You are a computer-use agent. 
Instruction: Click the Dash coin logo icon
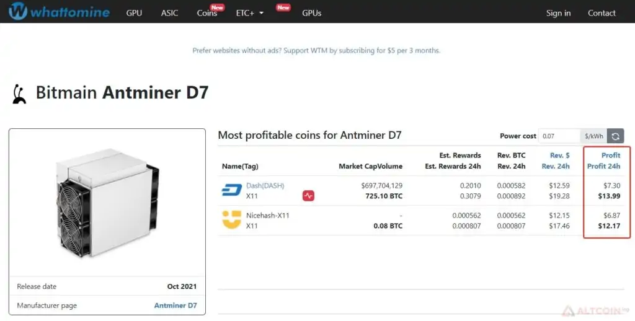coord(232,190)
